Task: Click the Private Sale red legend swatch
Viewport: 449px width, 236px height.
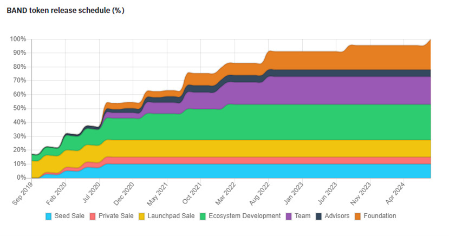Action: pyautogui.click(x=93, y=217)
